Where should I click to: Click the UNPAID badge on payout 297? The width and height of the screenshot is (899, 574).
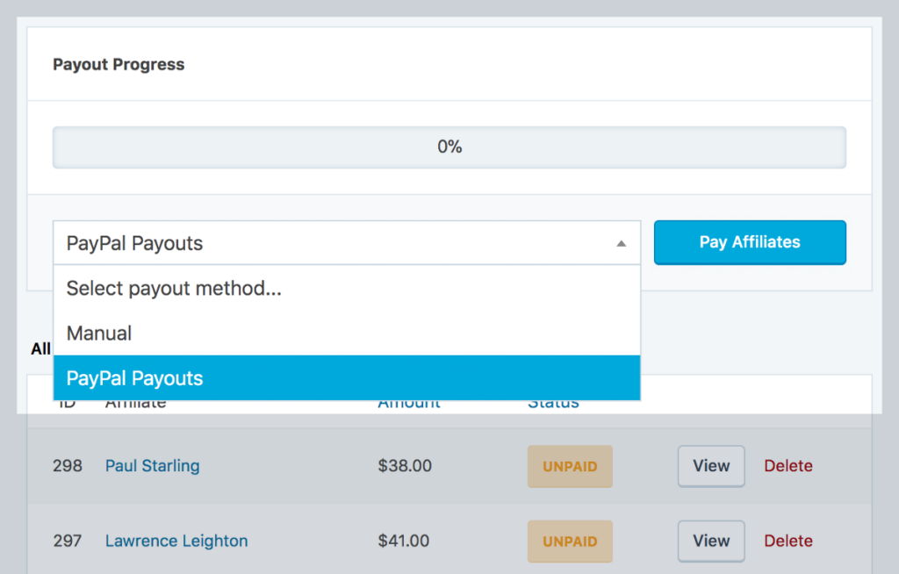click(x=570, y=541)
